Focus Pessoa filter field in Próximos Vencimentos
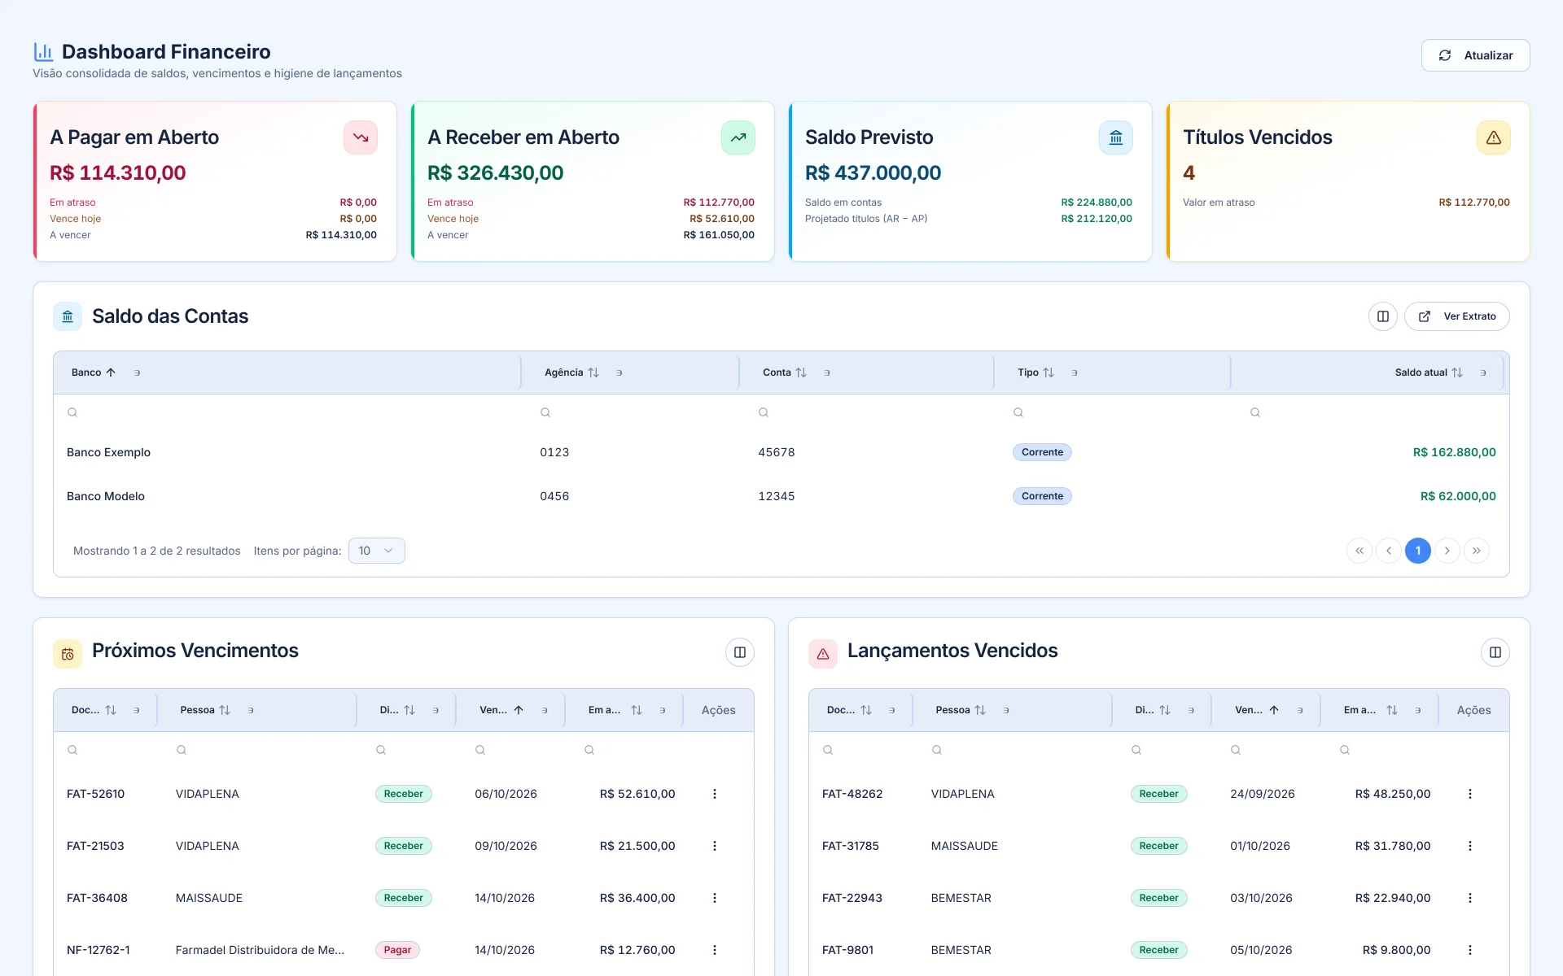The height and width of the screenshot is (976, 1563). pos(263,750)
